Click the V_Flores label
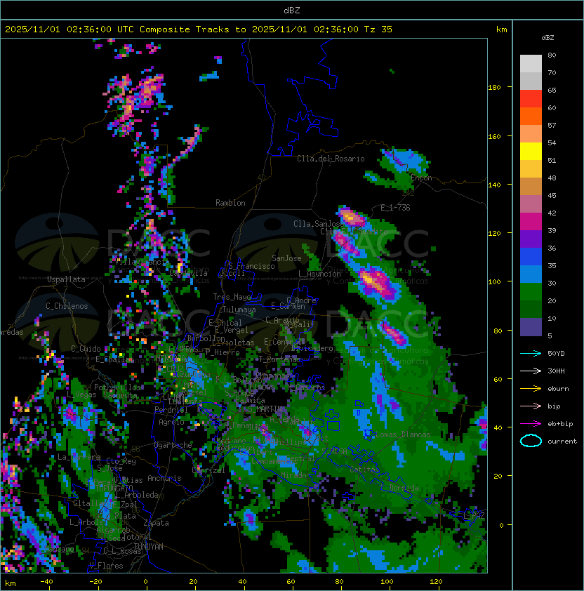Viewport: 584px width, 591px height. point(106,566)
